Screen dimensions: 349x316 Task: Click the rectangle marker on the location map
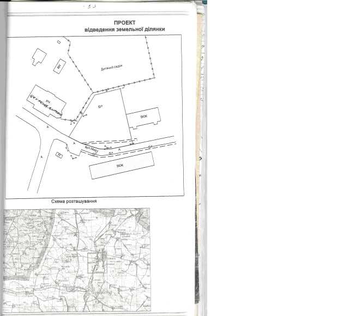(x=95, y=263)
